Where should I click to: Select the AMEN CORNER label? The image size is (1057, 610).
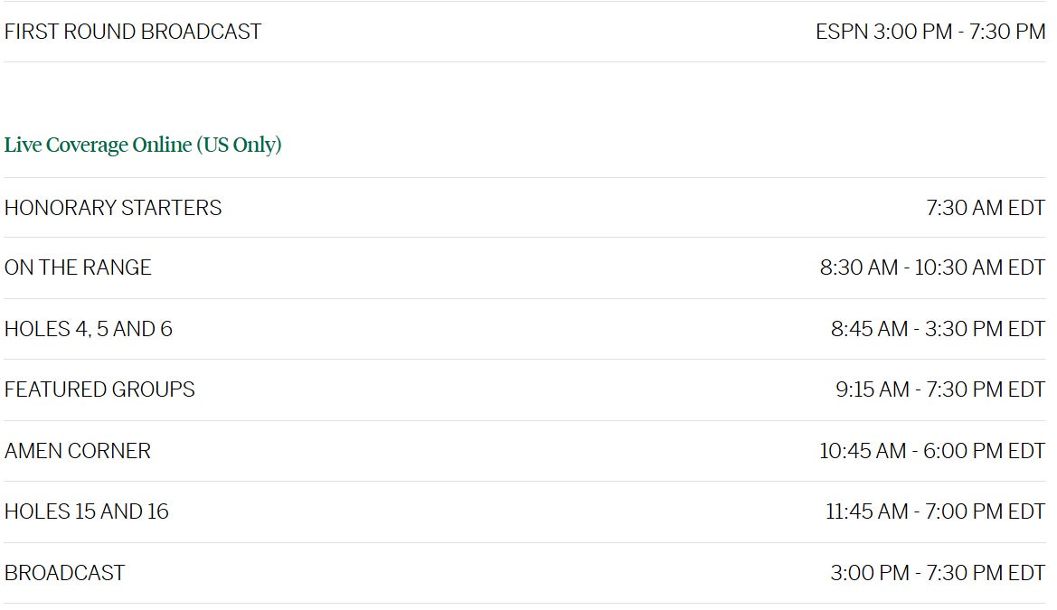click(x=78, y=451)
